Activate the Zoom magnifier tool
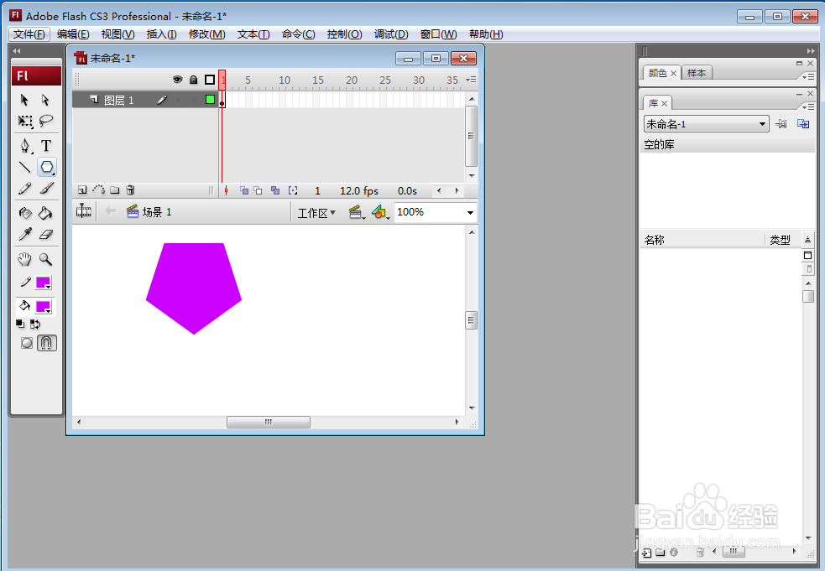The image size is (825, 571). click(x=46, y=259)
